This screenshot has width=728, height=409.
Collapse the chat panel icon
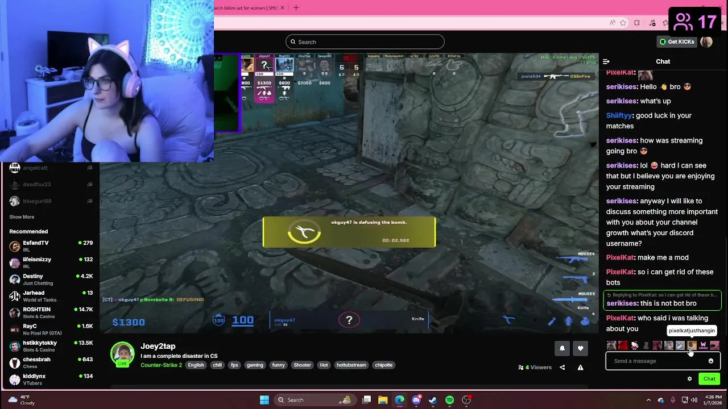pos(606,61)
